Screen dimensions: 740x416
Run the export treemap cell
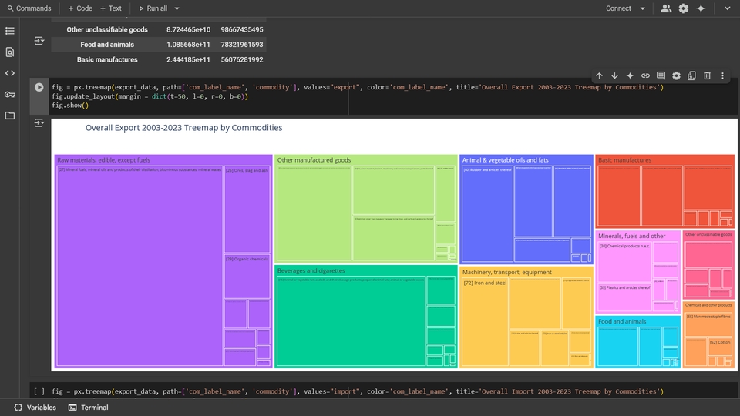click(39, 87)
